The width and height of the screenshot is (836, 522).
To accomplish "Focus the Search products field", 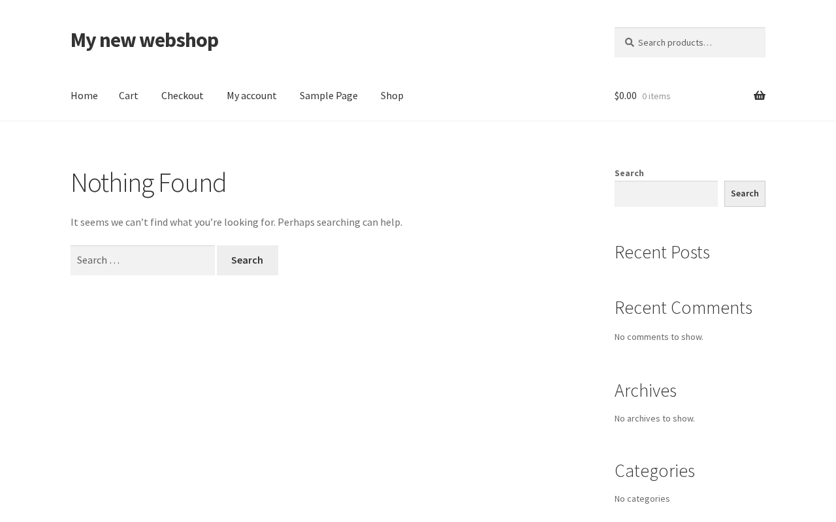I will coord(696,42).
